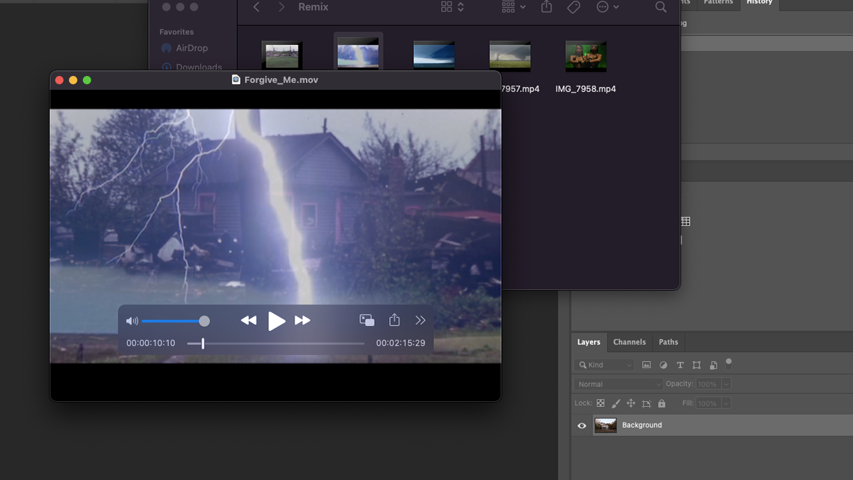This screenshot has height=480, width=853.
Task: Click the Finder share button
Action: [546, 6]
